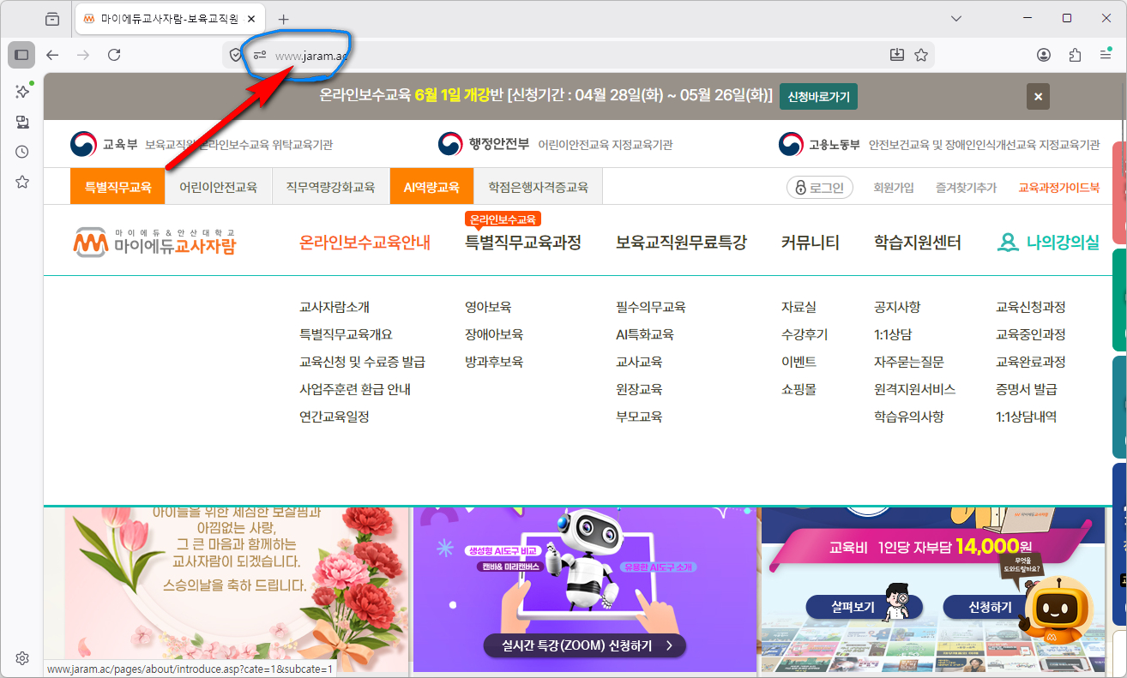The image size is (1127, 678).
Task: Click the 실시간 특강(ZOOM) 신청하기 button
Action: point(585,645)
